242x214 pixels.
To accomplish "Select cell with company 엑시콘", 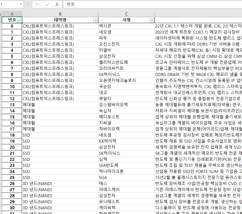I will pyautogui.click(x=126, y=26).
